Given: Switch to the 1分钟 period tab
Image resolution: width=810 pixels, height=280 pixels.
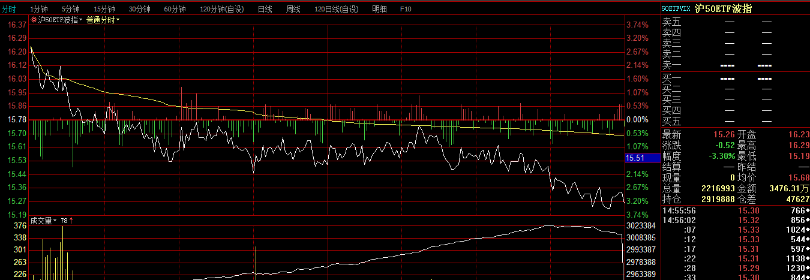Looking at the screenshot, I should [x=39, y=9].
